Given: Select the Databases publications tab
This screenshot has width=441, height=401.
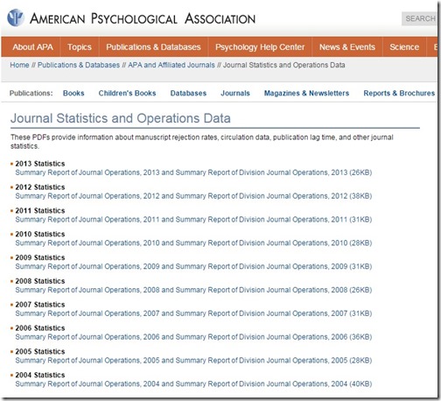Looking at the screenshot, I should [188, 93].
